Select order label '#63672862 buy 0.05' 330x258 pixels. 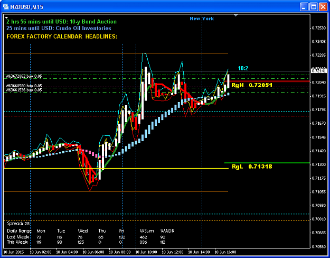pyautogui.click(x=24, y=76)
